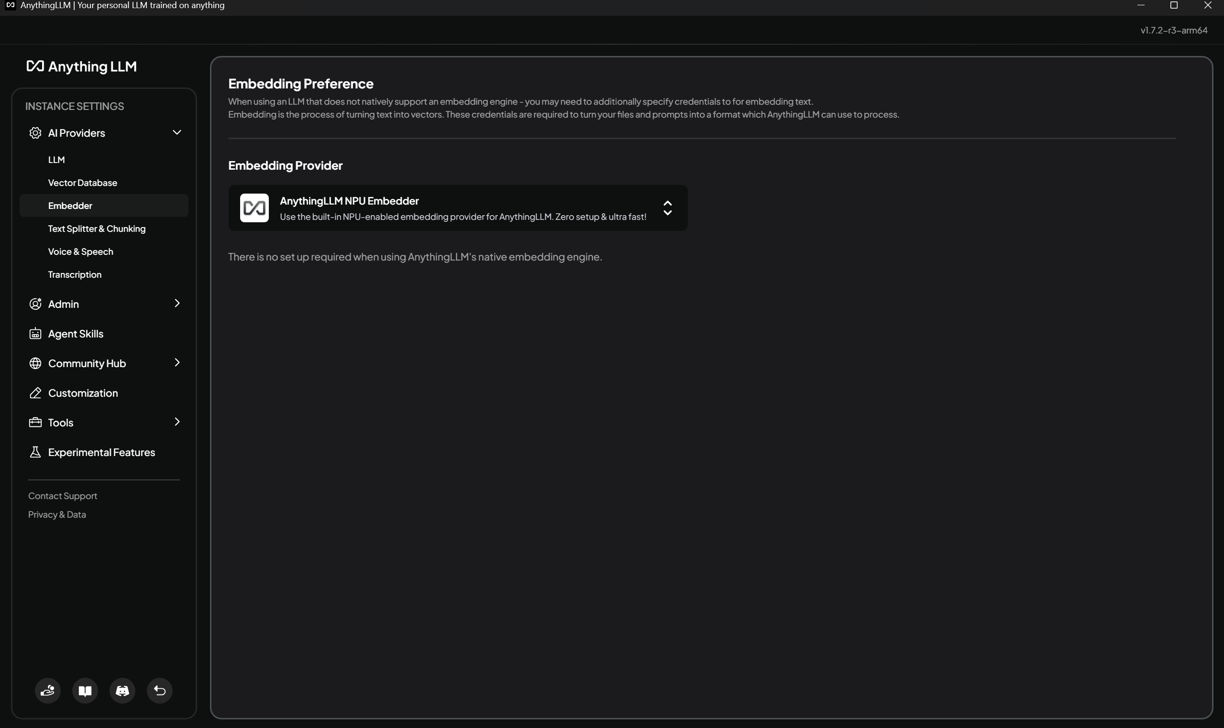
Task: Go to Vector Database settings
Action: 82,183
